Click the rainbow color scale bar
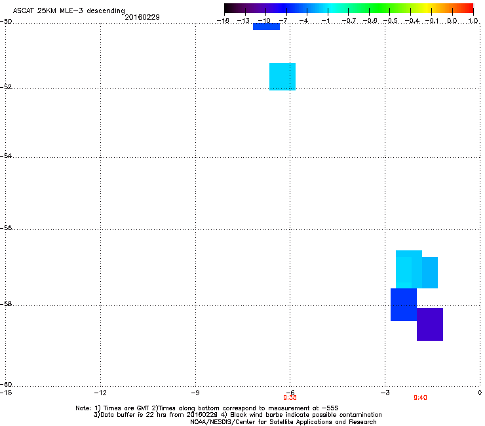This screenshot has width=485, height=426. pos(349,9)
